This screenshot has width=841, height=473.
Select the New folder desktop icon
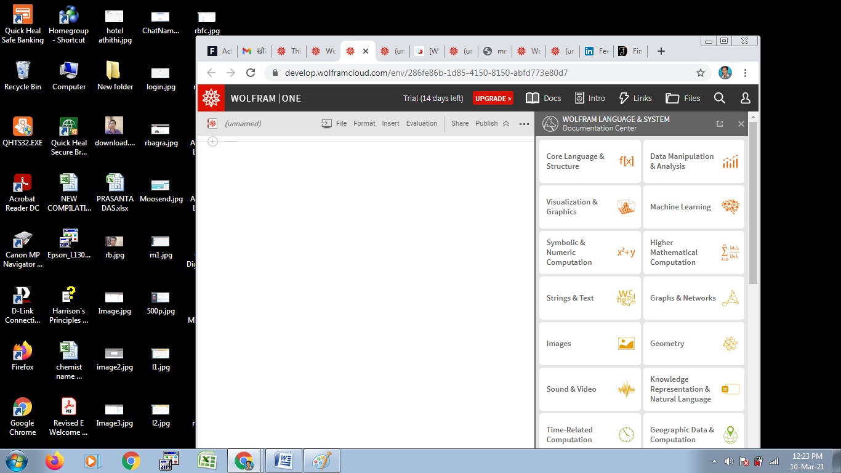pyautogui.click(x=115, y=76)
